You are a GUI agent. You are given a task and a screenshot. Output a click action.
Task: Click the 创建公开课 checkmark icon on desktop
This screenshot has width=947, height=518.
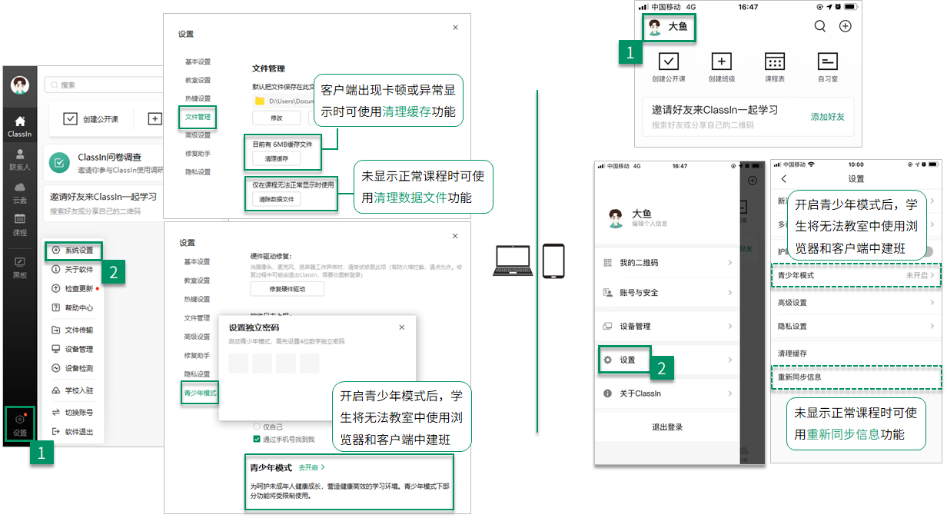click(69, 118)
